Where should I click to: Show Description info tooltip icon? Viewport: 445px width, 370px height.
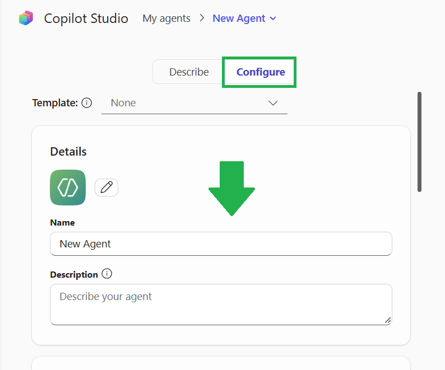tap(106, 274)
